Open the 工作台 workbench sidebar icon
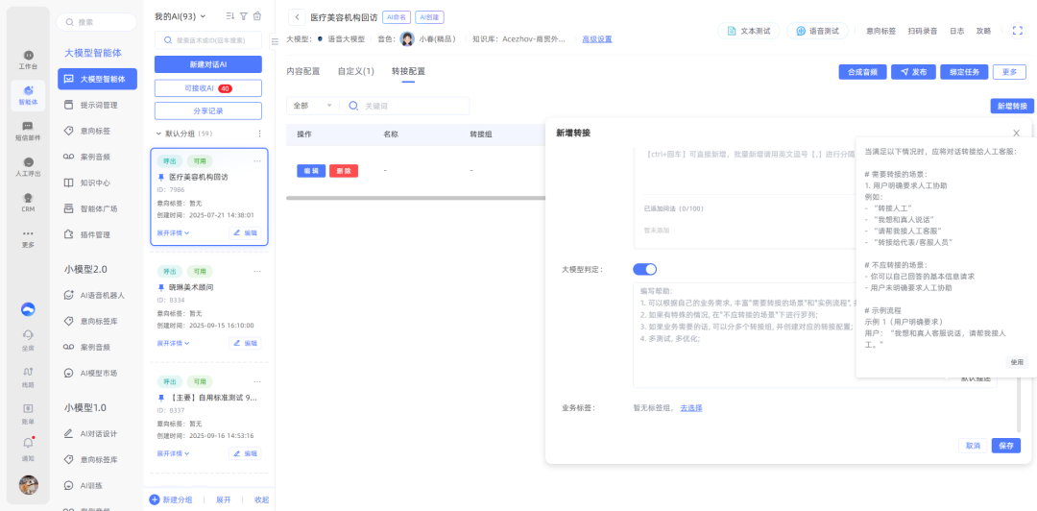1037x511 pixels. [28, 58]
